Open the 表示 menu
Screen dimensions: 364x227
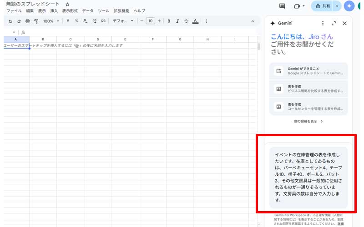pos(42,10)
